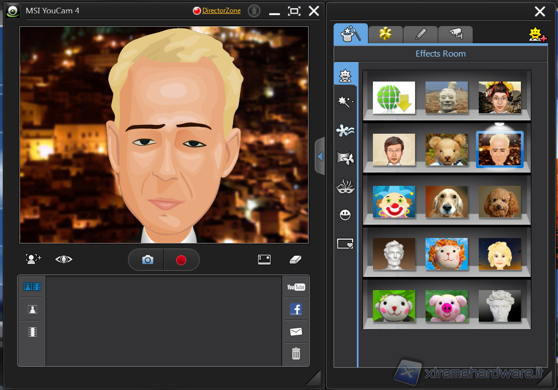The height and width of the screenshot is (390, 558).
Task: Click the download more effects globe thumbnail
Action: coord(394,98)
